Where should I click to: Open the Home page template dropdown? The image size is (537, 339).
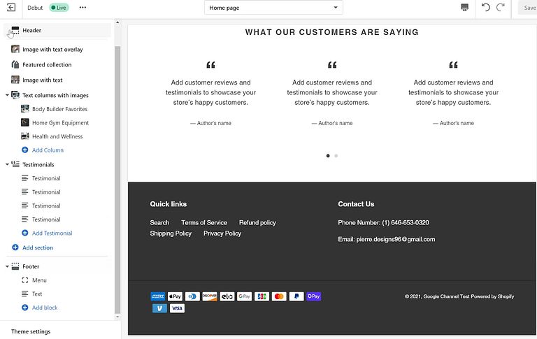[x=273, y=8]
